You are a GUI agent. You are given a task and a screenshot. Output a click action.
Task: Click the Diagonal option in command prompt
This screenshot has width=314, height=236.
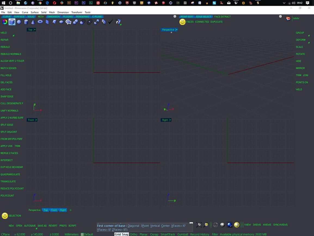(x=133, y=226)
